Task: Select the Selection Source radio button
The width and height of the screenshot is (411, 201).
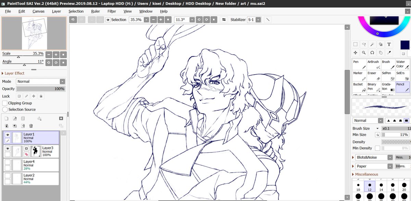Action: (5, 109)
